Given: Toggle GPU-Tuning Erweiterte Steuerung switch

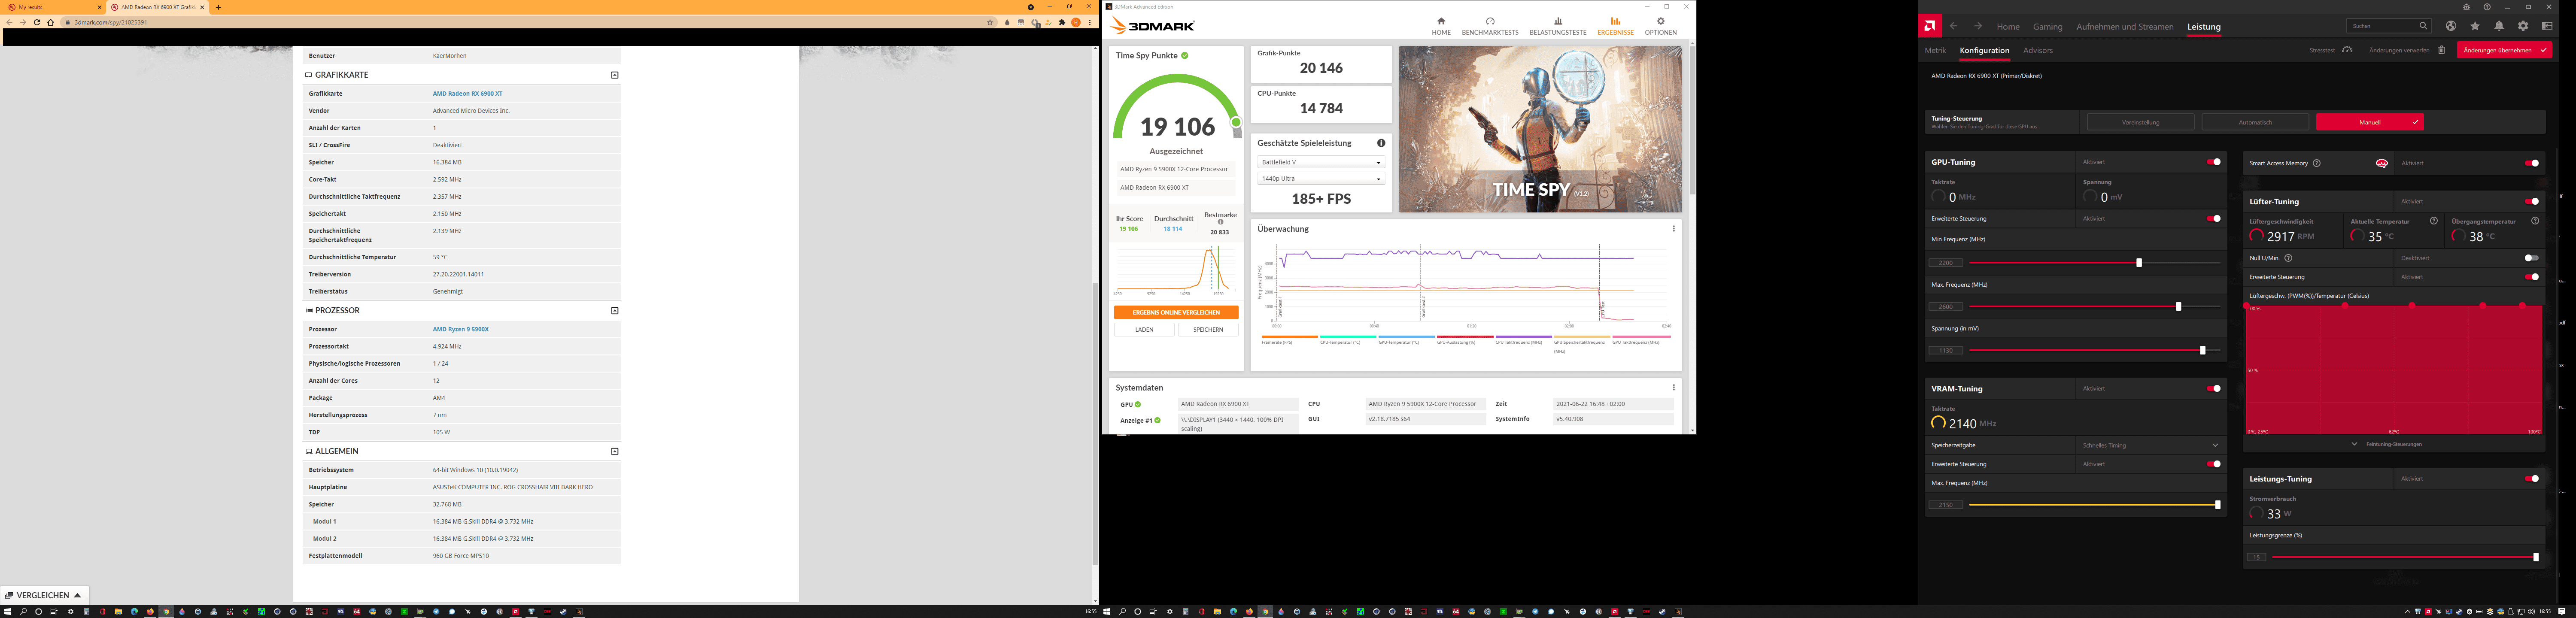Looking at the screenshot, I should (2214, 218).
